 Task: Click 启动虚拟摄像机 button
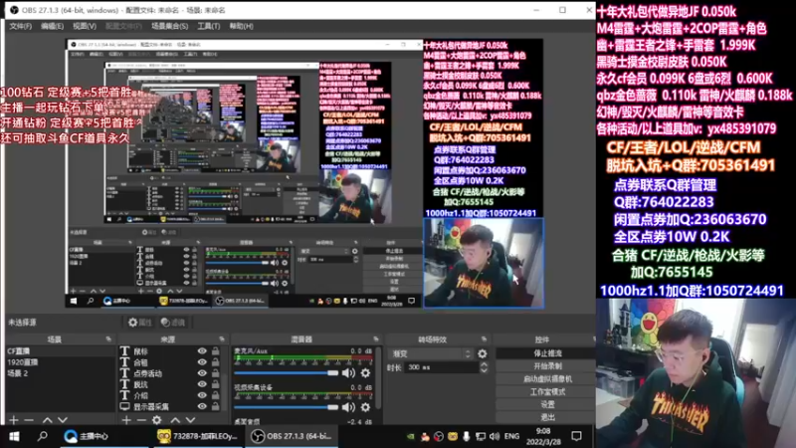[x=546, y=379]
